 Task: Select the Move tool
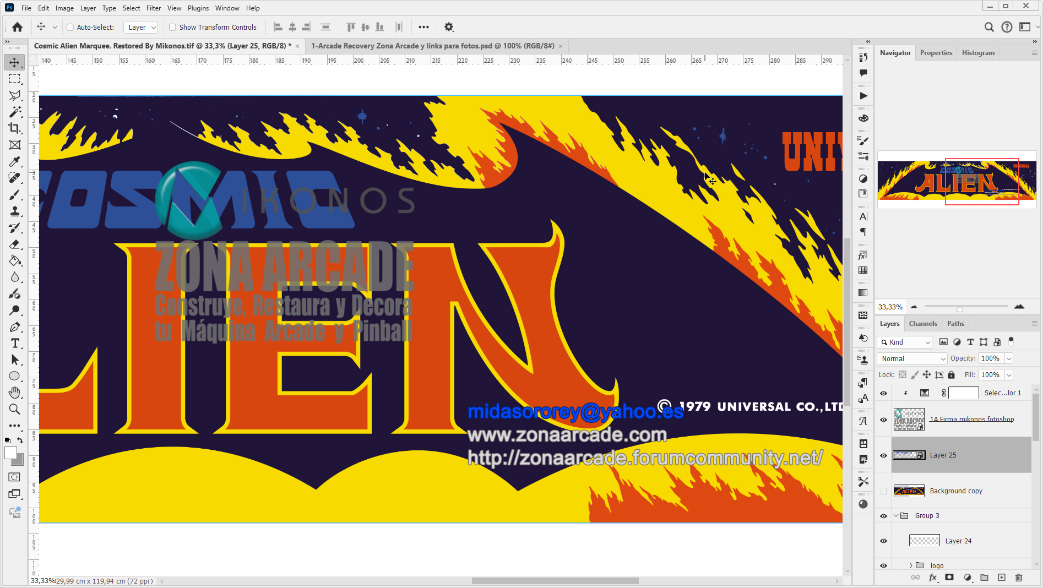click(x=15, y=62)
